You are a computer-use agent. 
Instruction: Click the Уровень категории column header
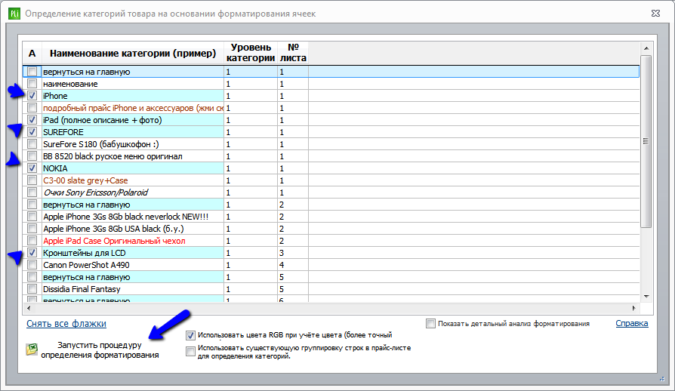[x=251, y=53]
